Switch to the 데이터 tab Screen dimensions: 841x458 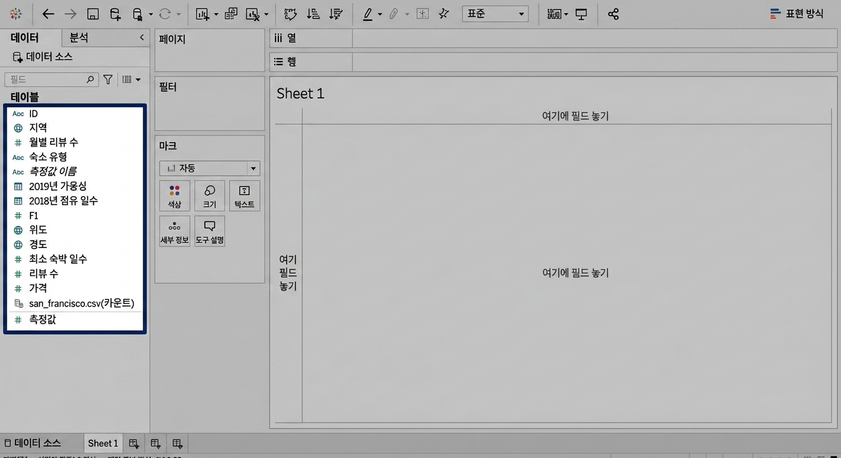coord(24,38)
